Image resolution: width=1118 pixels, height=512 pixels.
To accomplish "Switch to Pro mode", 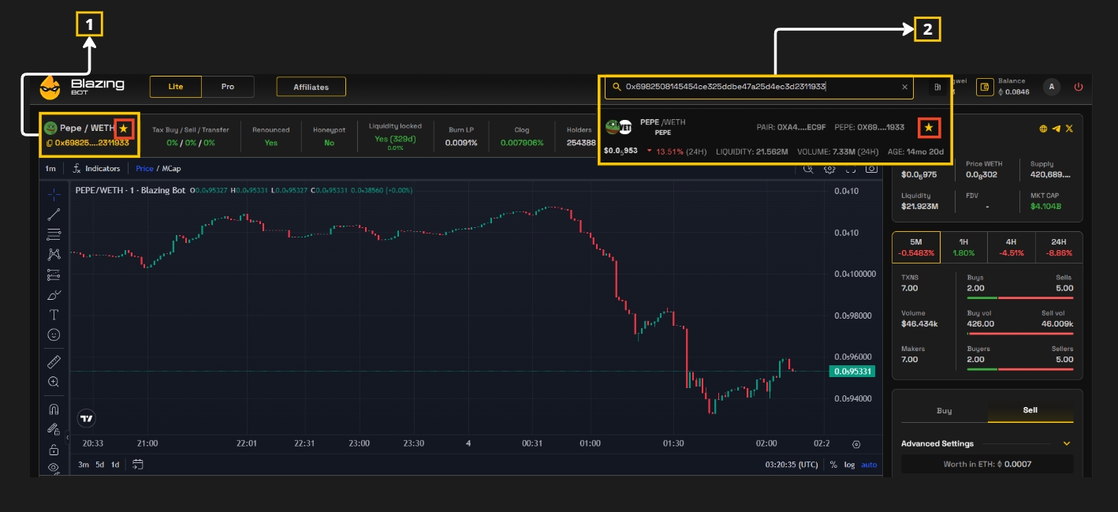I will (228, 87).
